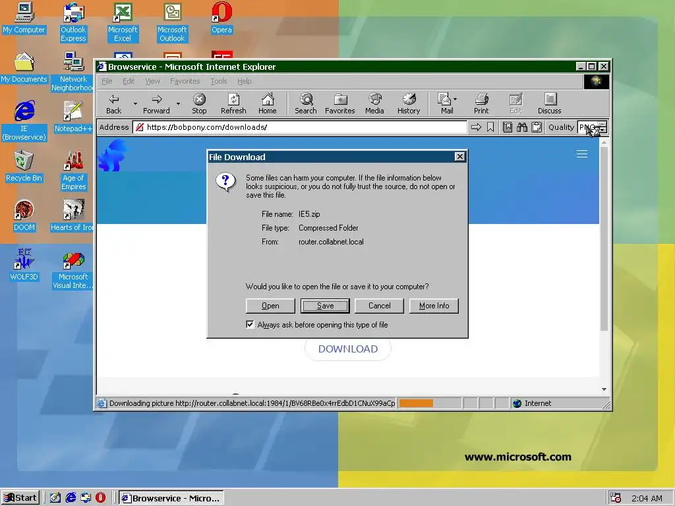Click the clipboard icon near Quality
This screenshot has width=675, height=506.
click(537, 127)
